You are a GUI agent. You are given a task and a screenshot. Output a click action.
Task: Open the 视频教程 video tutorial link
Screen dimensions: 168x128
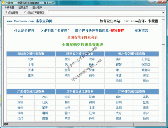coord(117,31)
